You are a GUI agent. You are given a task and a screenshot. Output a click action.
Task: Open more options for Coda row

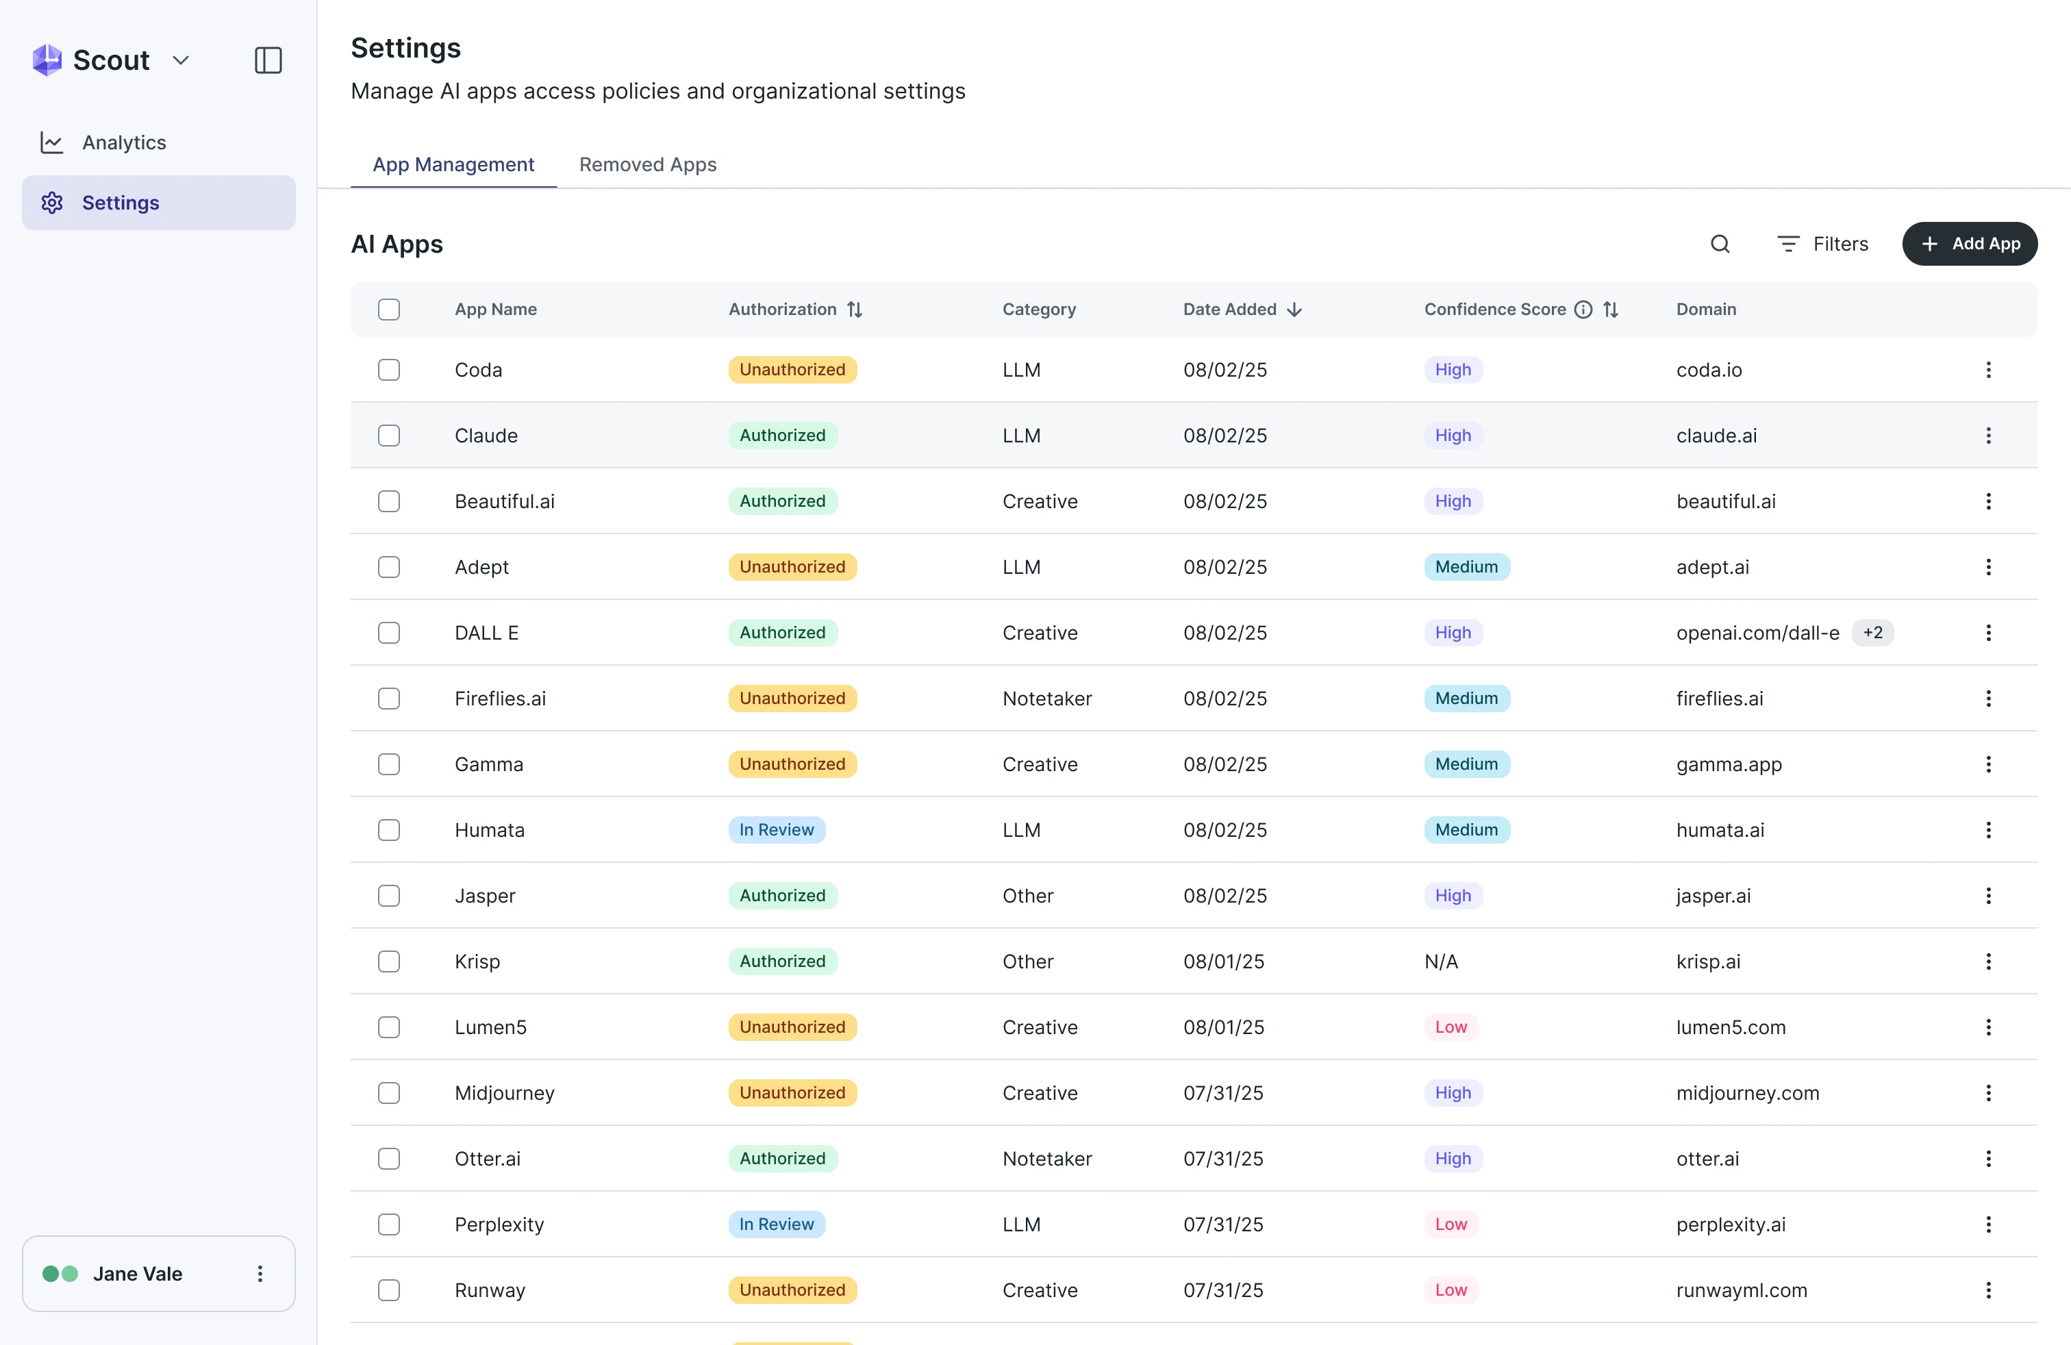pyautogui.click(x=1987, y=370)
